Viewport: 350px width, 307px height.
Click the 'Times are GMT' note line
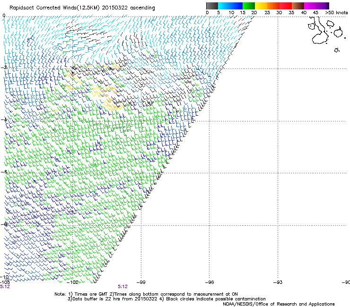[x=146, y=294]
